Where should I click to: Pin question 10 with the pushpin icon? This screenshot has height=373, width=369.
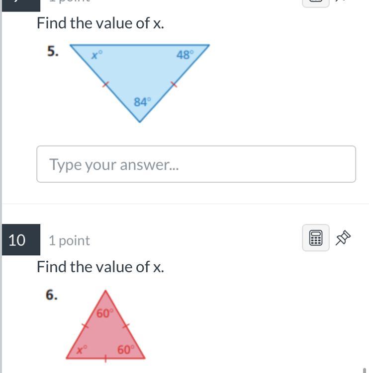pos(343,237)
